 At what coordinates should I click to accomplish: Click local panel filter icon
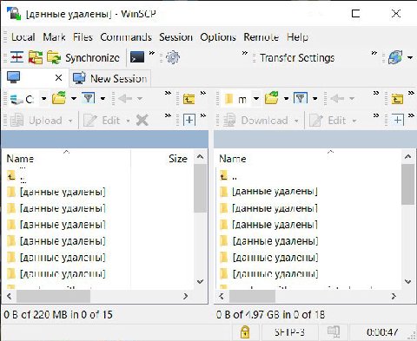click(89, 98)
